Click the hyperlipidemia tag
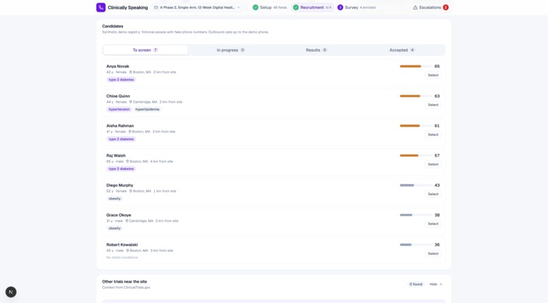This screenshot has width=548, height=303. (x=147, y=110)
